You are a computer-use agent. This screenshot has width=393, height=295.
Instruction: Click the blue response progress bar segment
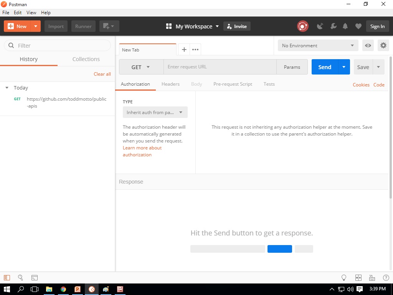point(280,249)
